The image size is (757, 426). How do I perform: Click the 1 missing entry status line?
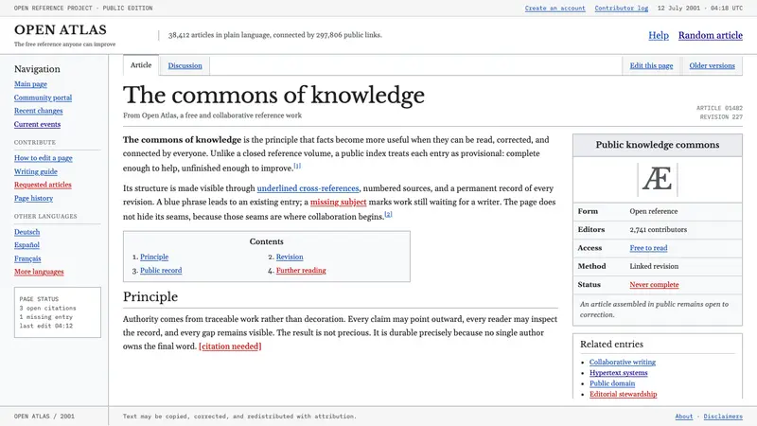pos(45,317)
